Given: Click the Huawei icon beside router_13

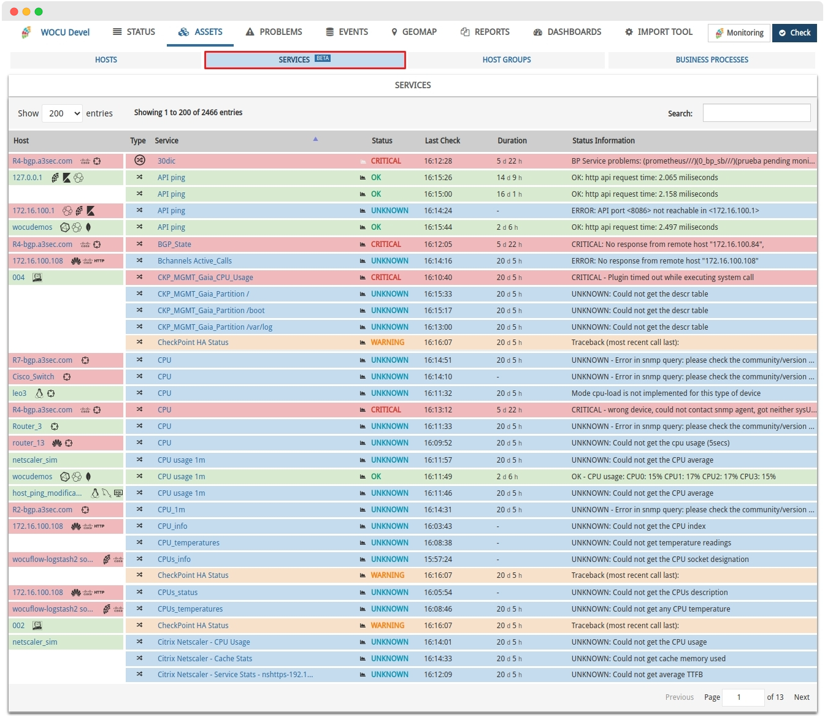Looking at the screenshot, I should [57, 443].
